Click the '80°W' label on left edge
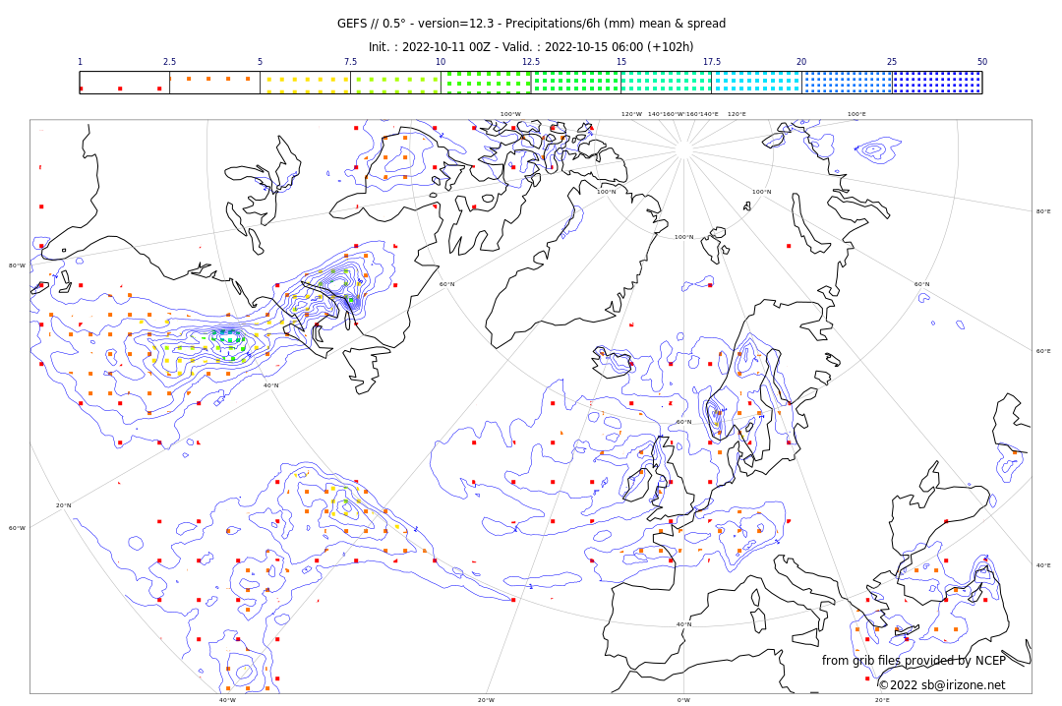Screen dimensions: 1062x706 pos(17,265)
